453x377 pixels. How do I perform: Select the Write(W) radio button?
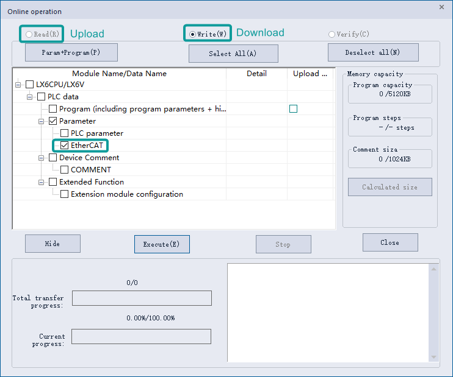[x=193, y=34]
